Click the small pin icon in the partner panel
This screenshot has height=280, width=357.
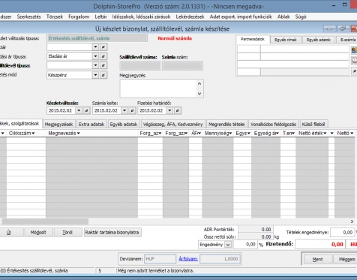pos(354,71)
